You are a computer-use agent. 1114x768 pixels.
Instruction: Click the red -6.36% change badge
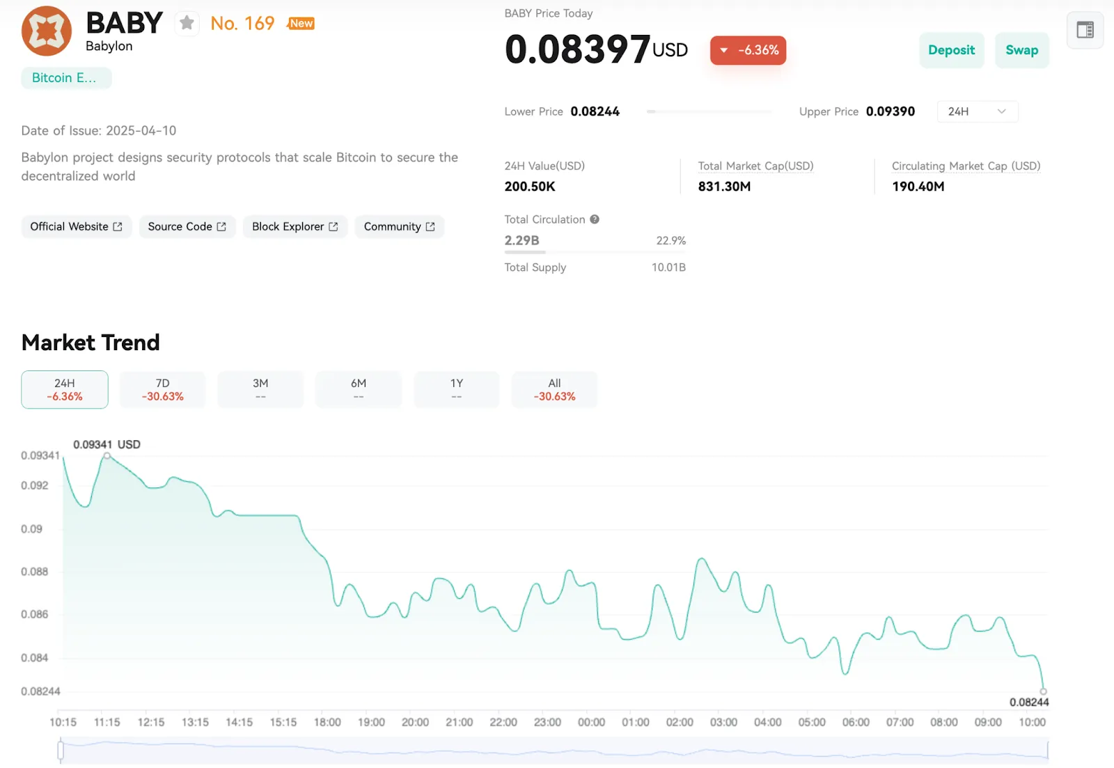click(748, 50)
